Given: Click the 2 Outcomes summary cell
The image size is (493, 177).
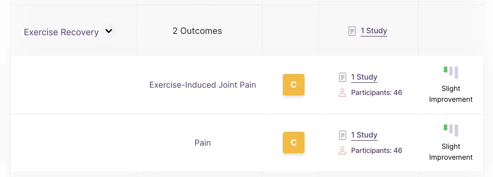Looking at the screenshot, I should coord(199,31).
